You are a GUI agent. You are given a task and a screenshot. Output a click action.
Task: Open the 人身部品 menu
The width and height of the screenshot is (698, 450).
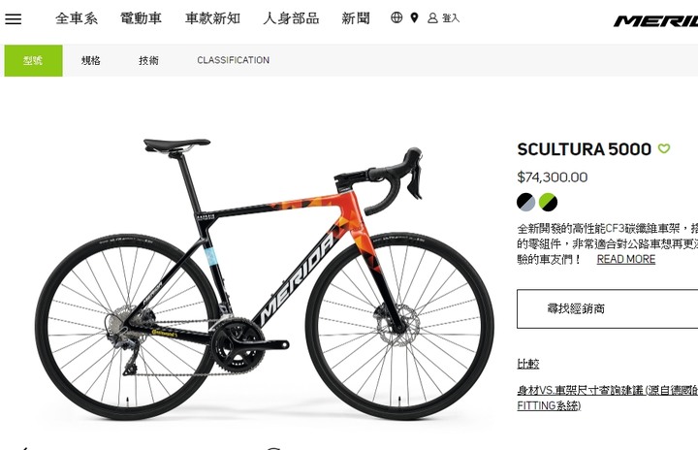click(x=291, y=18)
